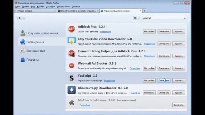205x115 pixels.
Task: Open Подробнее link for Adblock Plus
Action: pos(105,32)
